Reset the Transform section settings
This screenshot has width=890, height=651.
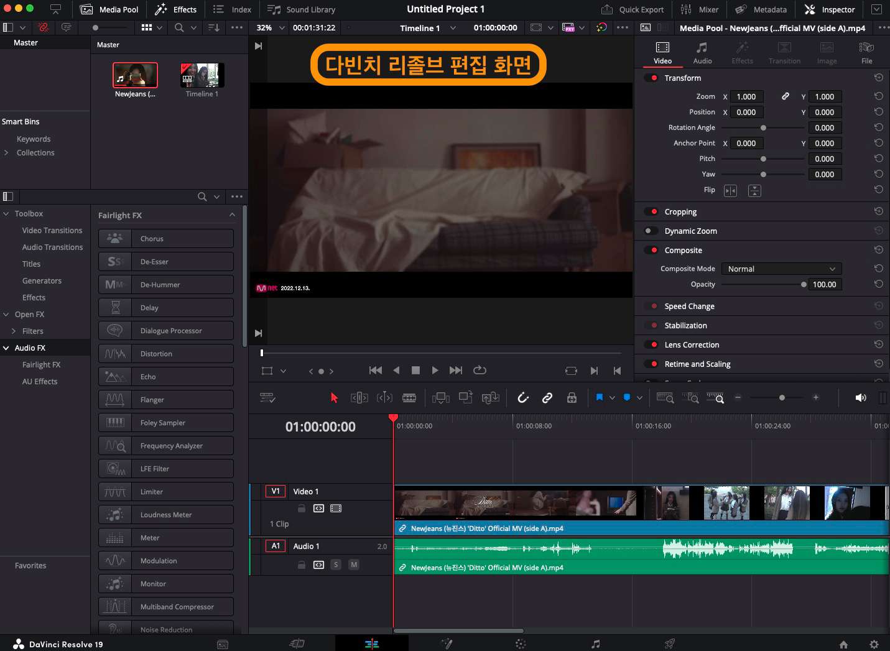(878, 78)
